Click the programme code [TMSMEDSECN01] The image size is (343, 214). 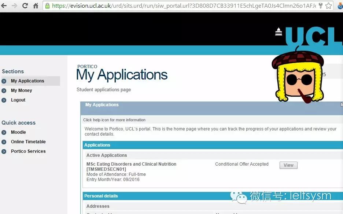106,169
